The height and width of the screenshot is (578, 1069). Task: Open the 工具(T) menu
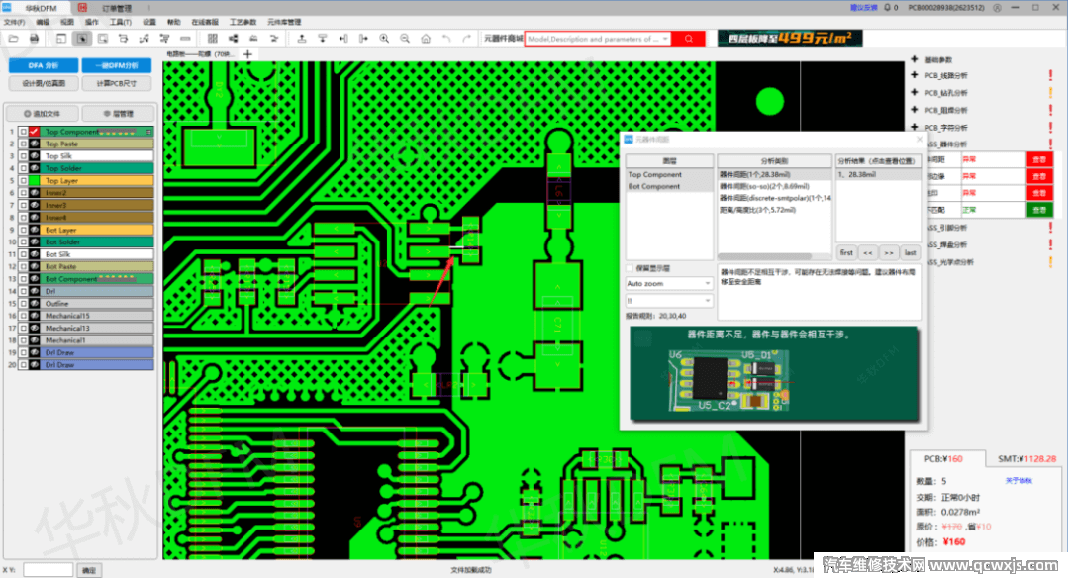(121, 21)
